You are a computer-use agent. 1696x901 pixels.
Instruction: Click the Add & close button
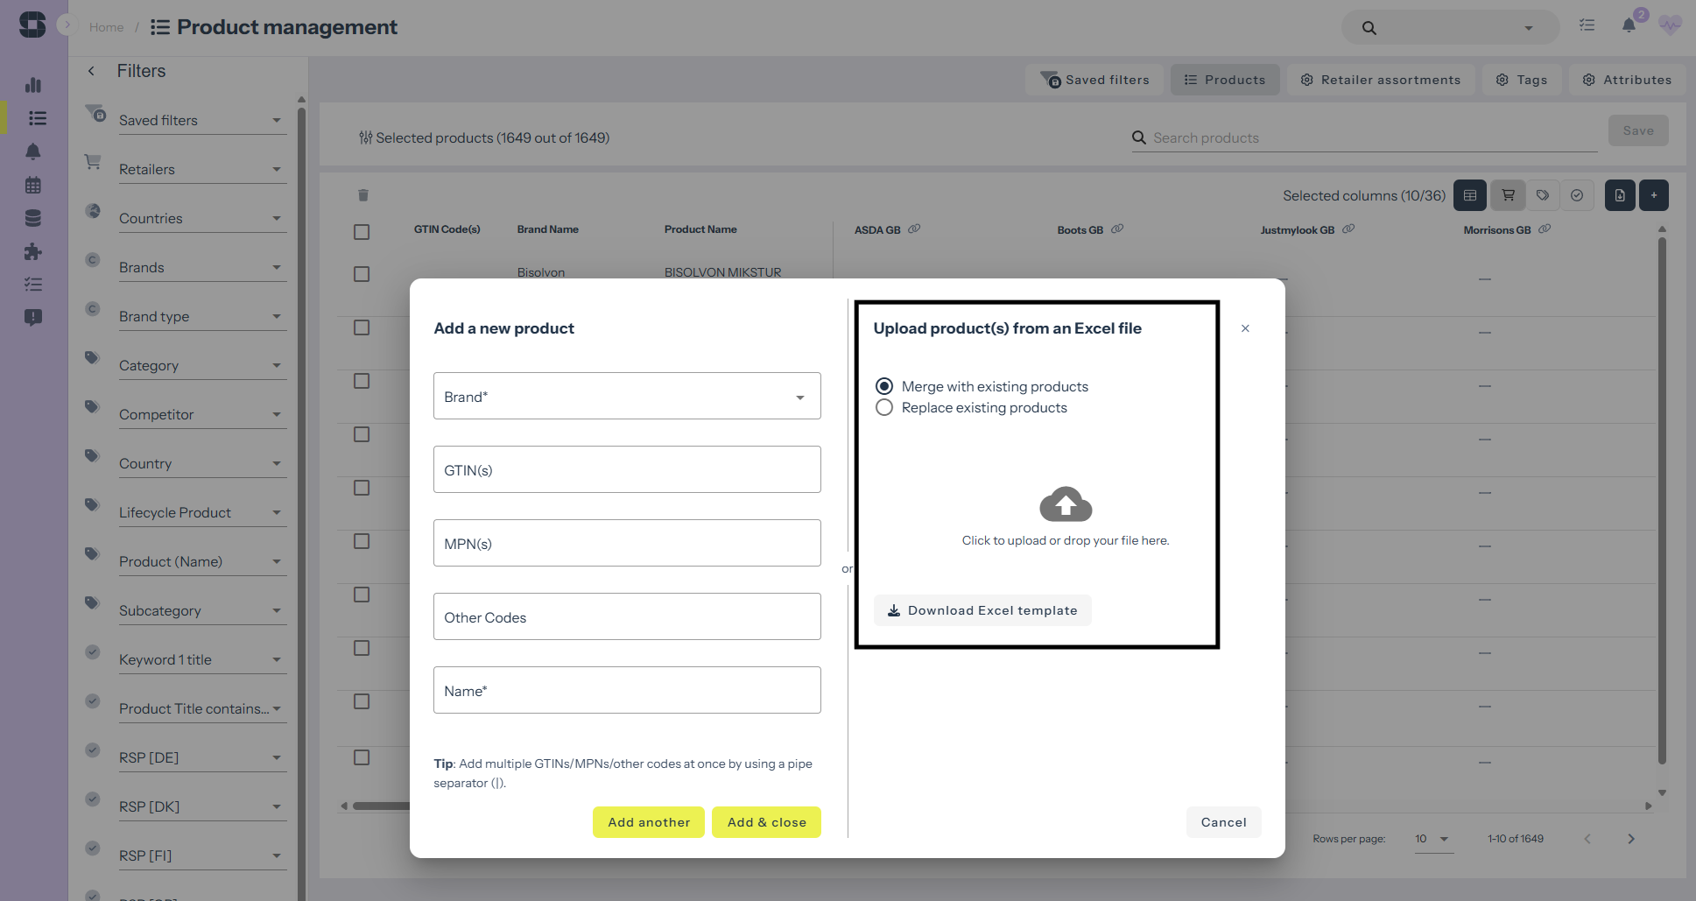coord(766,822)
